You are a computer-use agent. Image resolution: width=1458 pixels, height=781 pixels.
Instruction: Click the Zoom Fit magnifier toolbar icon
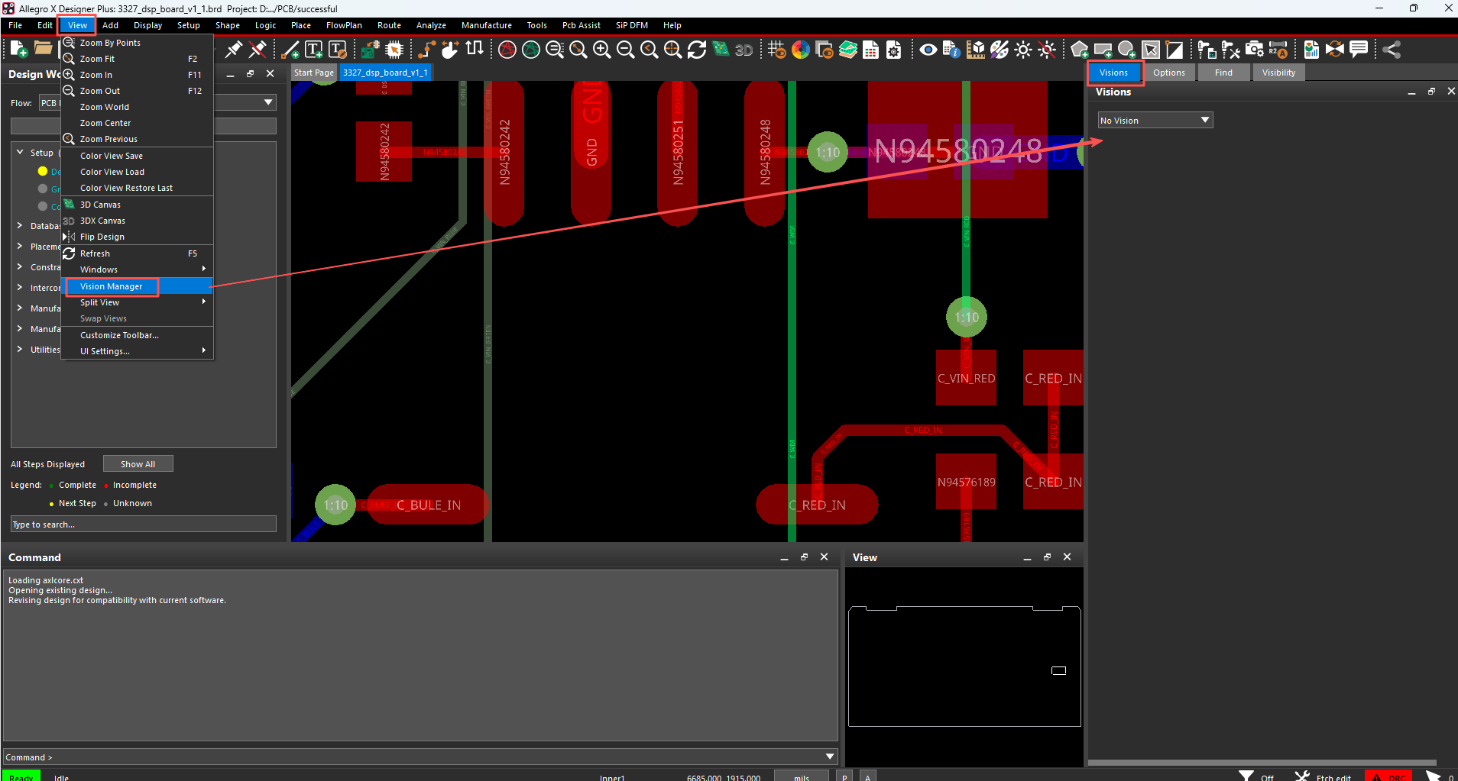click(x=578, y=50)
